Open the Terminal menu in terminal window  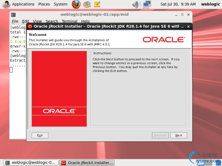pyautogui.click(x=69, y=21)
